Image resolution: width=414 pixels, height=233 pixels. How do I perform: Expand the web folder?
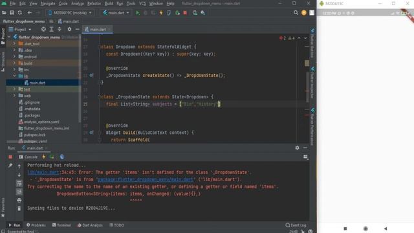(x=14, y=96)
